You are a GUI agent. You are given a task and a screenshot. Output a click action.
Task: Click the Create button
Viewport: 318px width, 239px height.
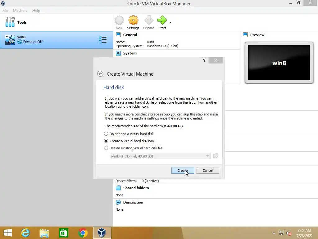(183, 171)
